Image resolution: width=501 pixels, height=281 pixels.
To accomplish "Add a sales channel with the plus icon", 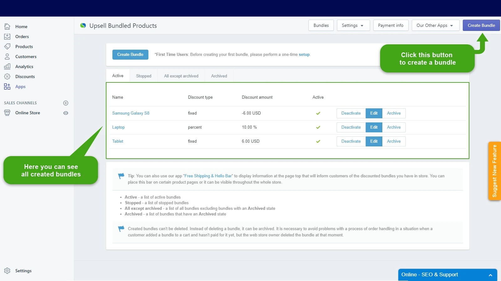I will tap(65, 103).
